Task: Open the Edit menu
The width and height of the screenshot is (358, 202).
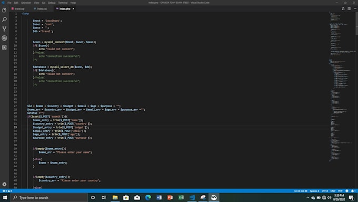Action: click(16, 3)
